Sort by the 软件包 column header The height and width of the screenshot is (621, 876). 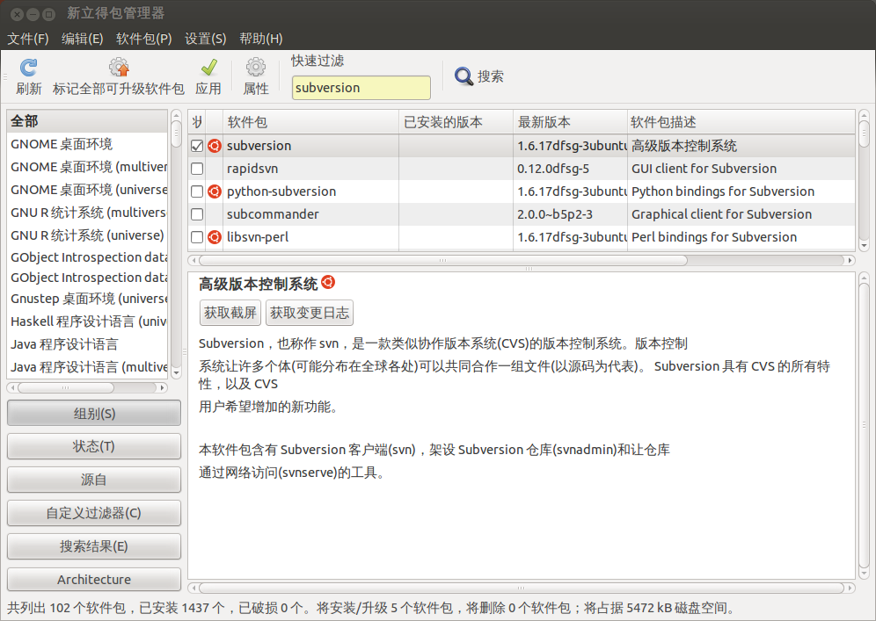click(310, 122)
